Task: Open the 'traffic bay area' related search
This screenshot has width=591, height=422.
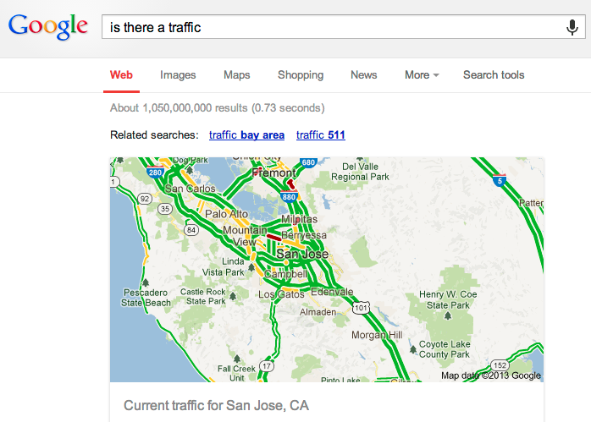Action: coord(246,135)
